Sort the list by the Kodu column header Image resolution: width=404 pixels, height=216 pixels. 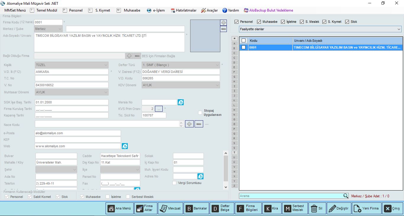coord(270,41)
